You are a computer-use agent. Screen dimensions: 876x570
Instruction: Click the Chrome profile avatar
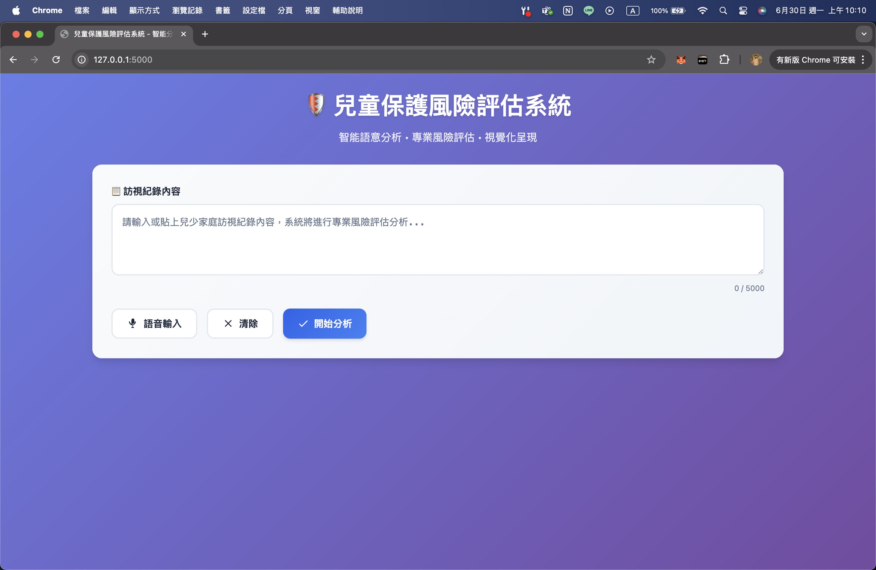(756, 60)
